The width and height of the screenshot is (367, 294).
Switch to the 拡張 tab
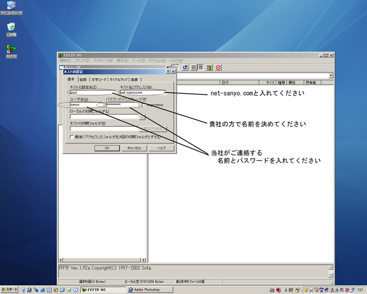click(83, 80)
